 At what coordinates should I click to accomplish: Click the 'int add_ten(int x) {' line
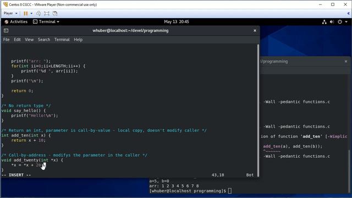(x=26, y=135)
